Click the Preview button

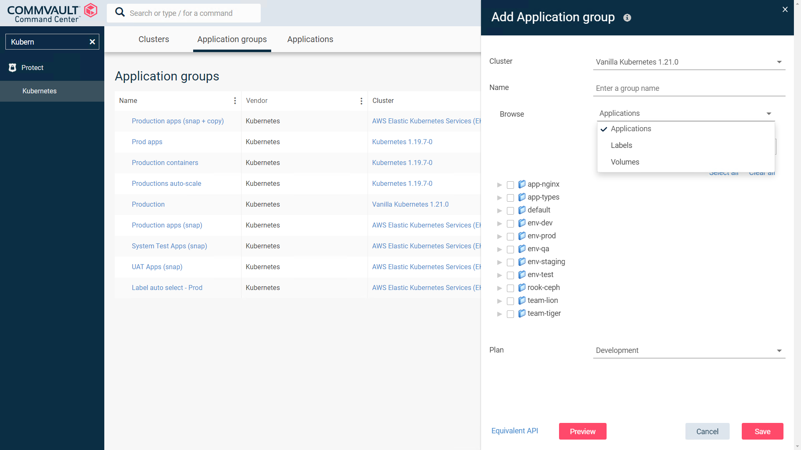(582, 431)
